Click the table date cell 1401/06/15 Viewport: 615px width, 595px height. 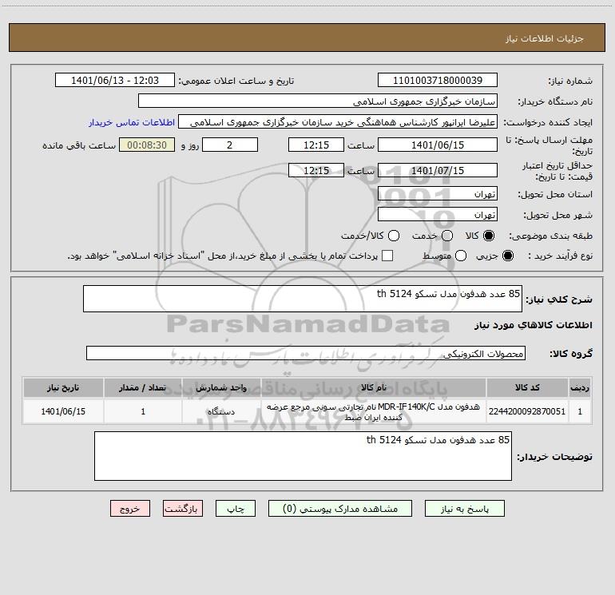63,411
